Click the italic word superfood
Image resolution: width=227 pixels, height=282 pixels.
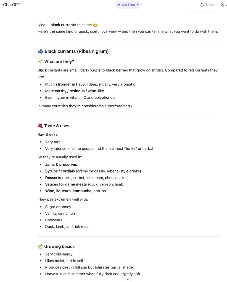click(113, 106)
